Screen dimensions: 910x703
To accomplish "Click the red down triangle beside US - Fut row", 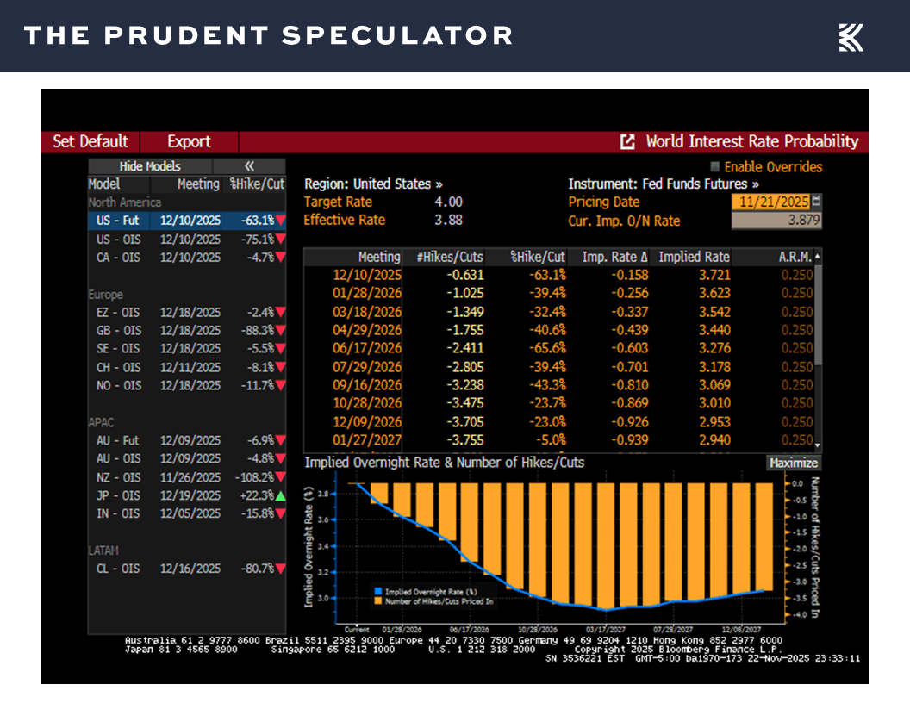I will tap(281, 221).
